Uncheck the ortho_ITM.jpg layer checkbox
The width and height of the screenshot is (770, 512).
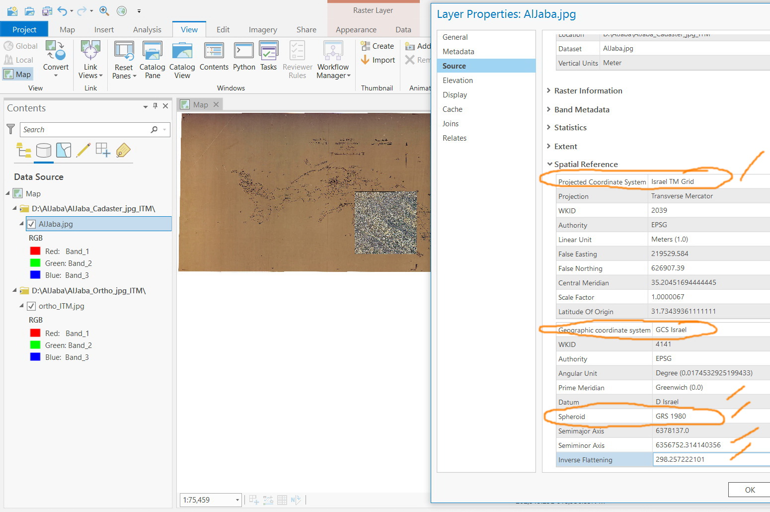pos(31,306)
